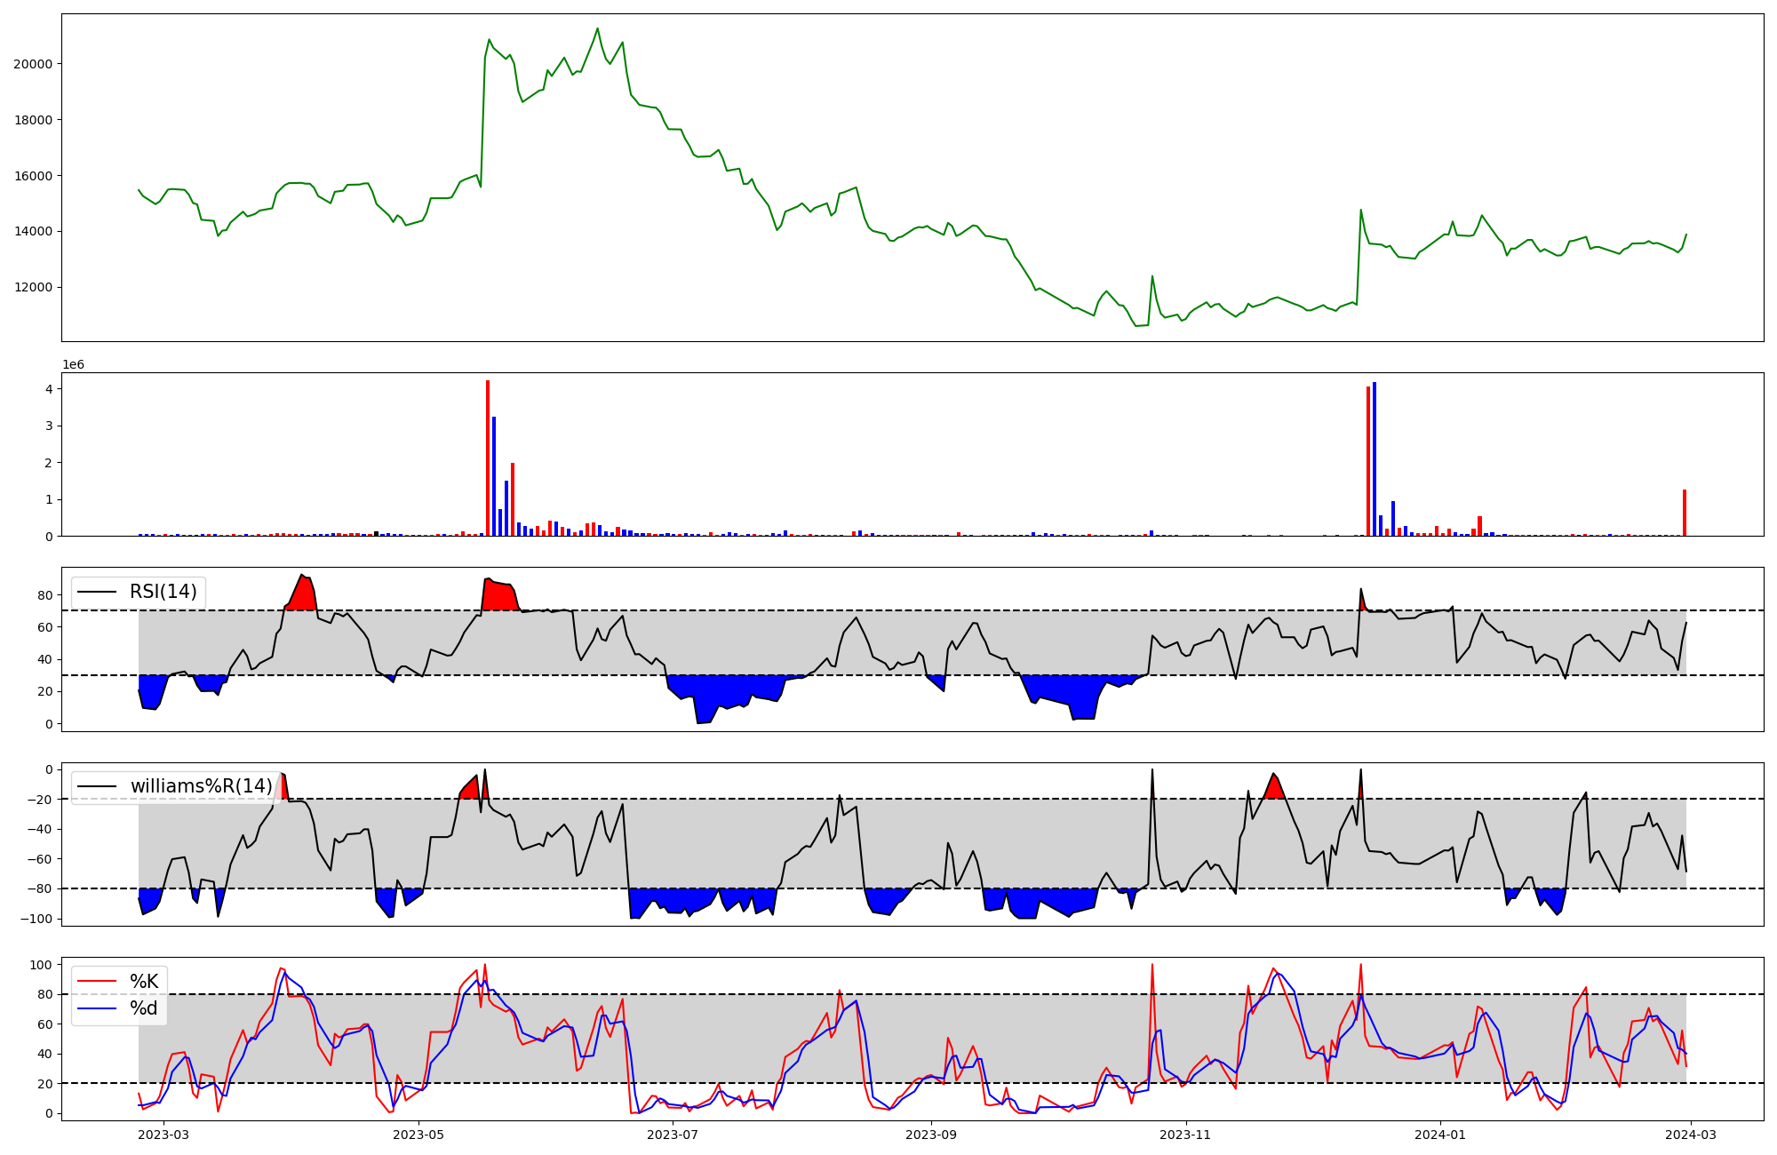Screen dimensions: 1777x1155
Task: Click the 2023-03 date tick label
Action: pyautogui.click(x=164, y=1135)
